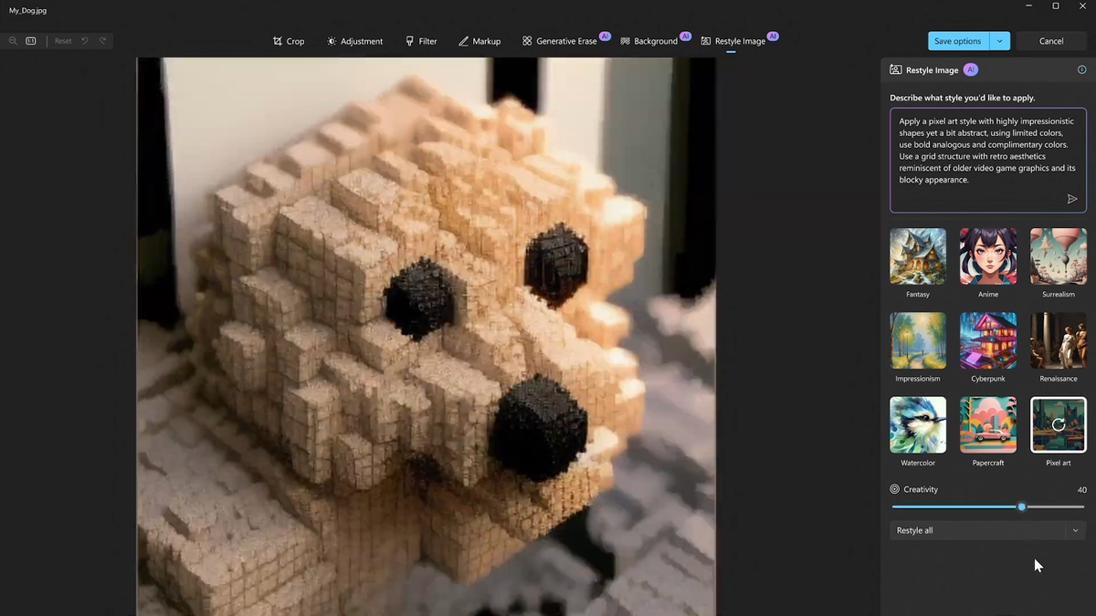Click the send prompt arrow icon

pyautogui.click(x=1072, y=199)
